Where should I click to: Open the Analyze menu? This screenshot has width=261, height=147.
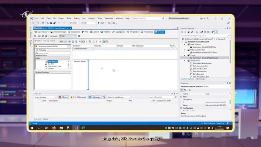pyautogui.click(x=91, y=18)
